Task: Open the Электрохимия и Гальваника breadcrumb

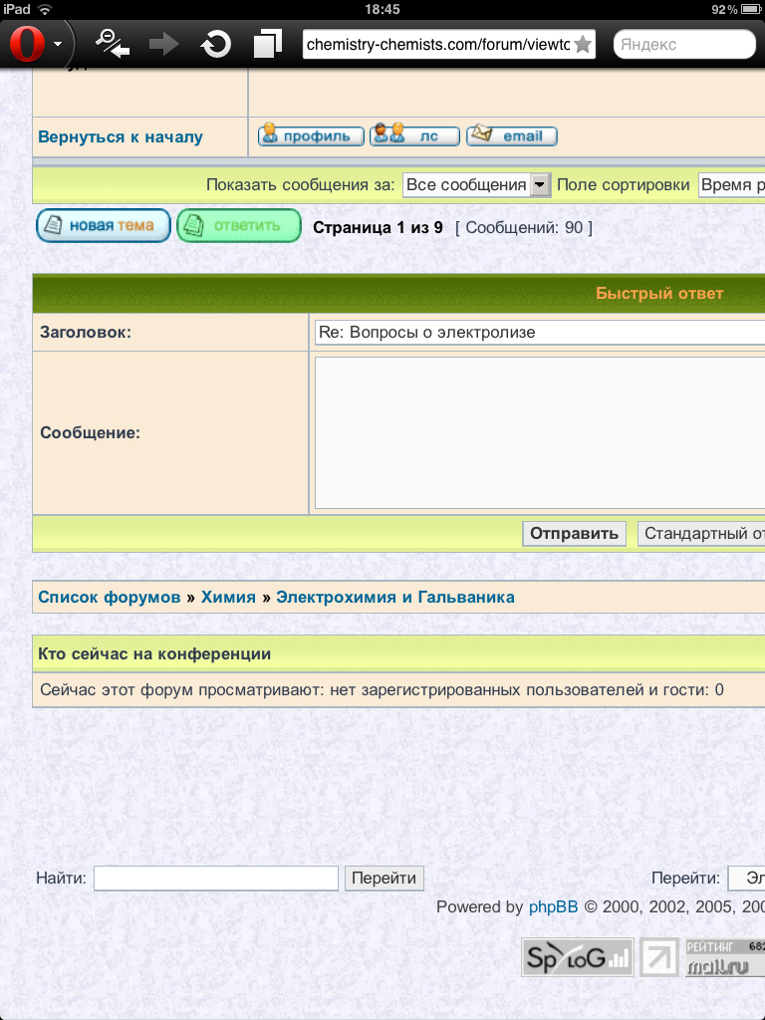Action: [x=395, y=598]
